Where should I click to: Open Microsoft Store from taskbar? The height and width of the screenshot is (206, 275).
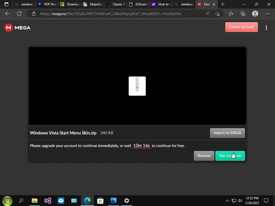100,201
